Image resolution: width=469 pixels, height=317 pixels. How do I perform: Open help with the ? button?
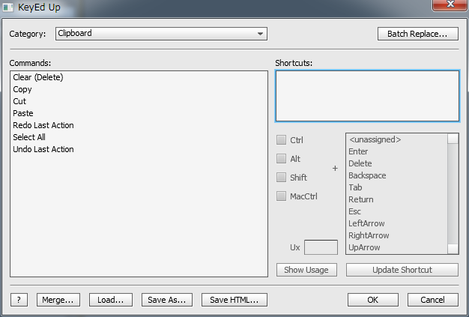pyautogui.click(x=19, y=300)
